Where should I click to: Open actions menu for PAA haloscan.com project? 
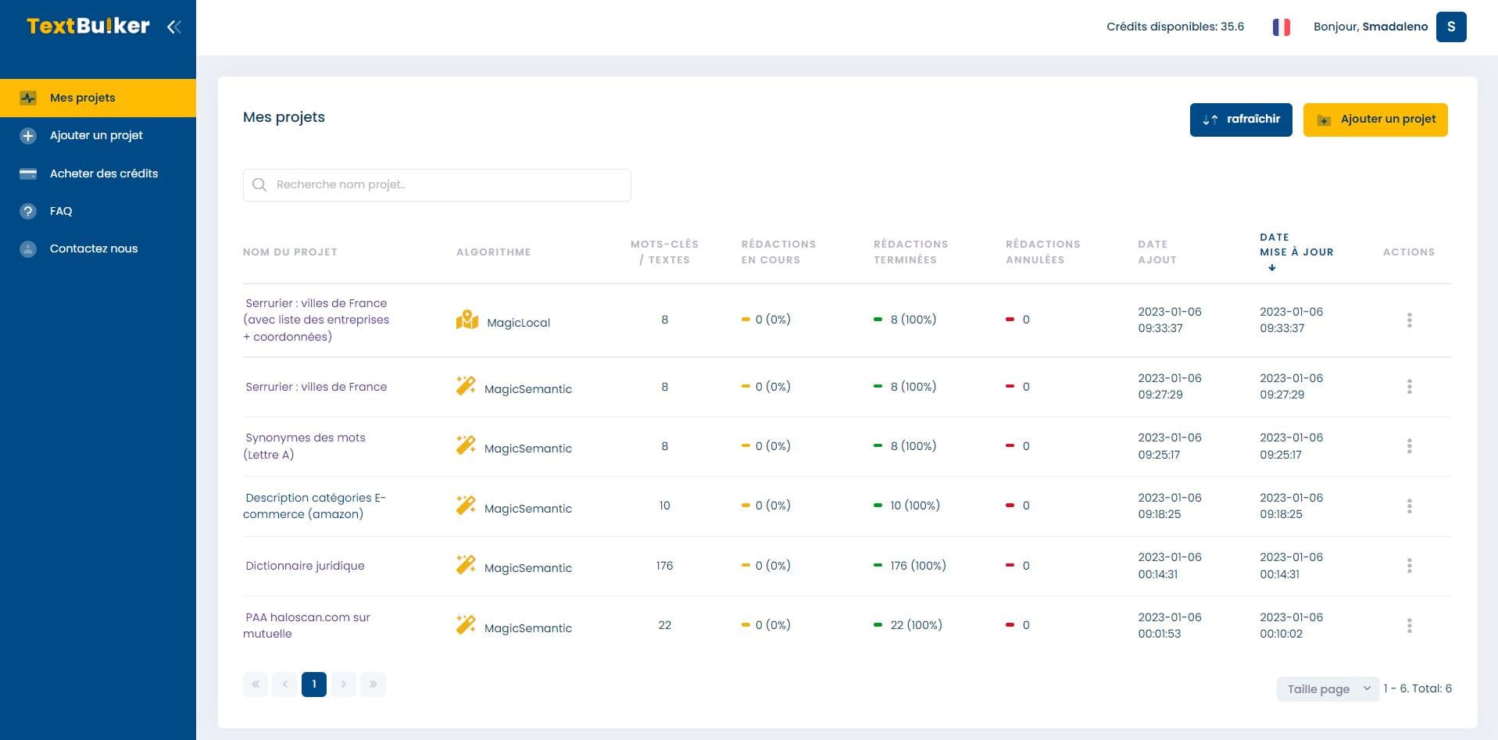tap(1410, 625)
